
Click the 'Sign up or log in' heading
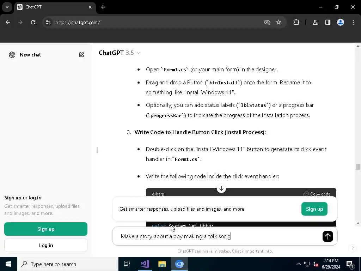[x=23, y=198]
